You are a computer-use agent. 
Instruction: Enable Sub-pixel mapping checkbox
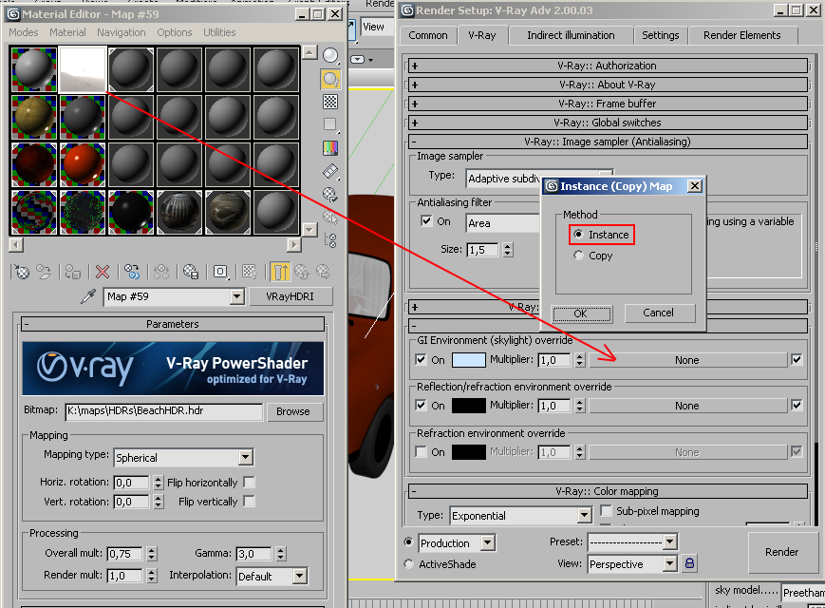pos(606,510)
